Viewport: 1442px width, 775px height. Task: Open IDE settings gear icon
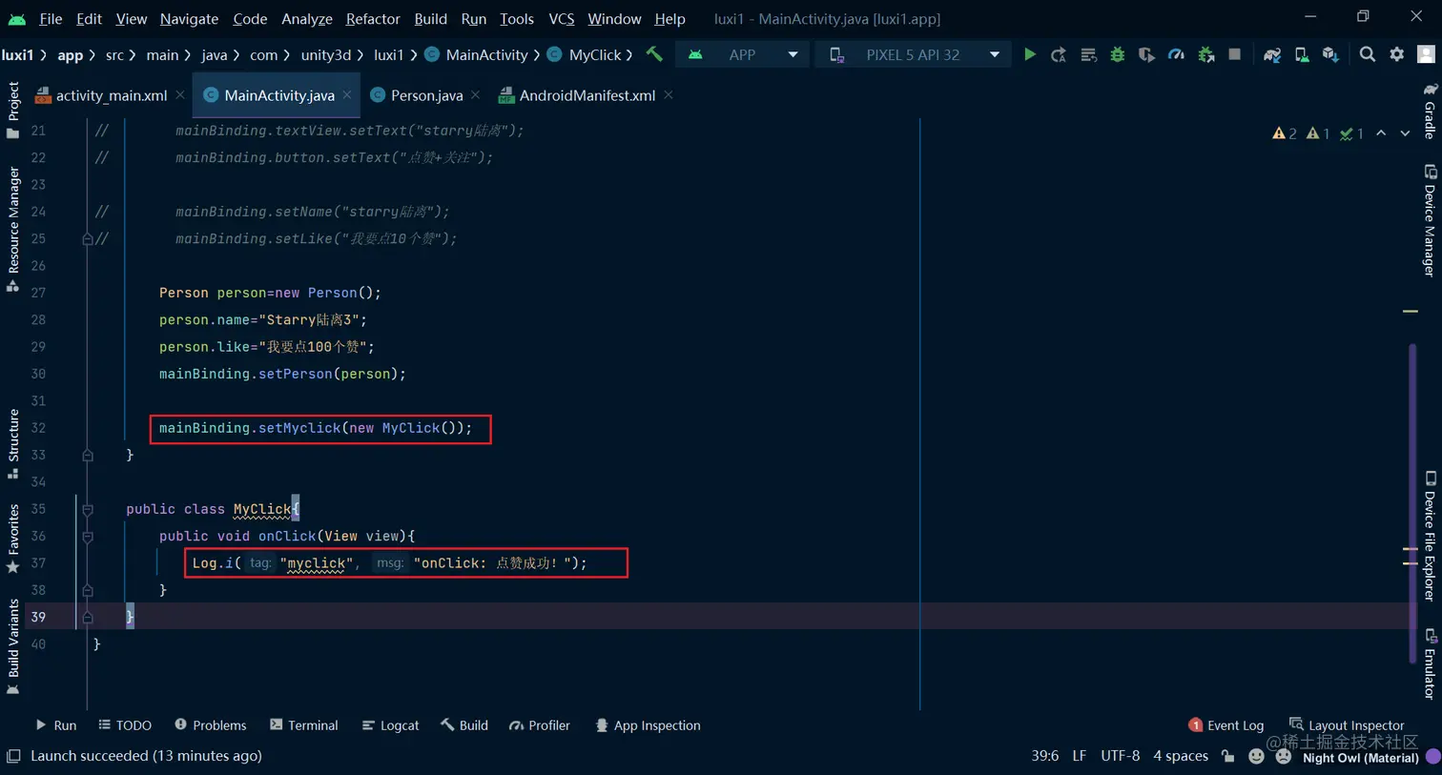click(x=1396, y=55)
